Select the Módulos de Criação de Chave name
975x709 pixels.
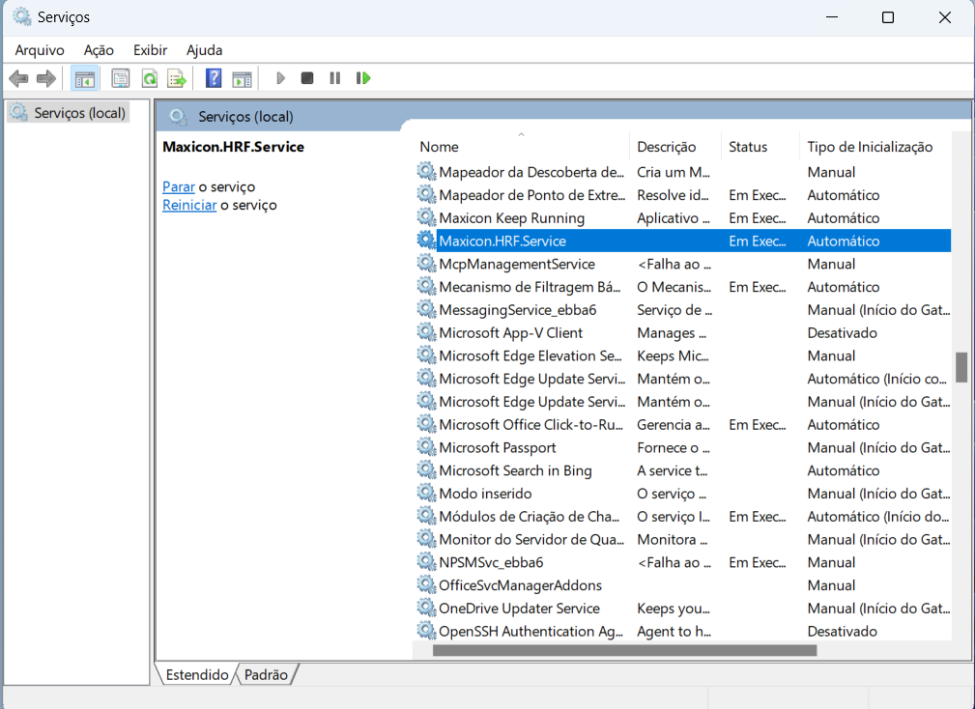point(530,517)
